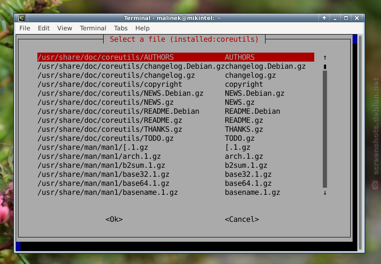Viewport: 381px width, 264px height.
Task: Click the dialog list scroll-down arrow
Action: coord(325,193)
